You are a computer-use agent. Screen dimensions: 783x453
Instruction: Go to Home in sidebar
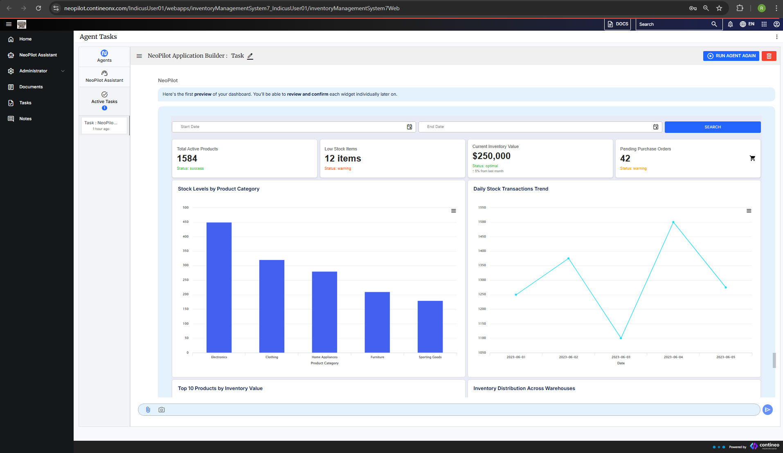click(x=25, y=39)
